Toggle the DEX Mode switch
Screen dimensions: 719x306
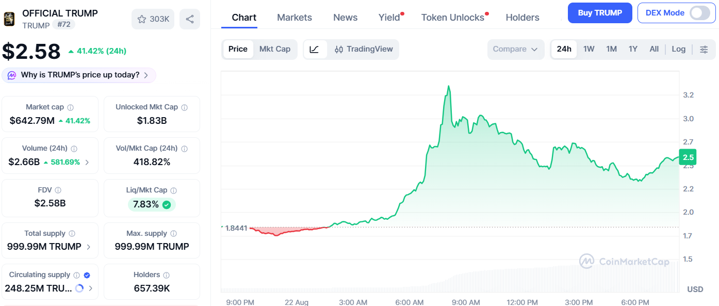tap(699, 13)
